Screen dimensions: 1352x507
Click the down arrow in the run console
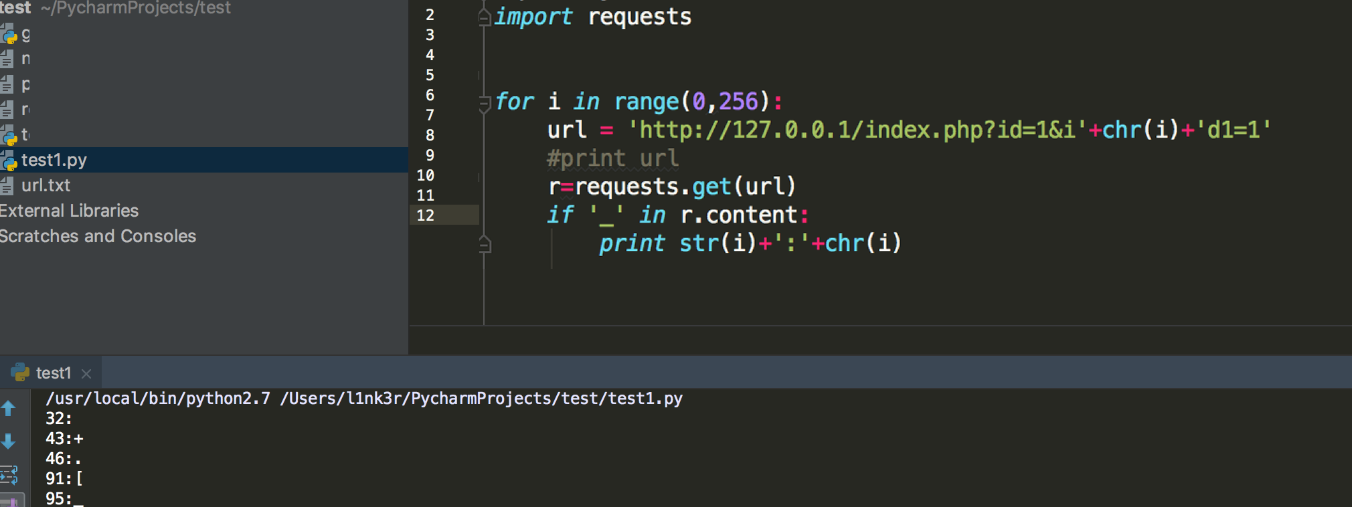(9, 441)
